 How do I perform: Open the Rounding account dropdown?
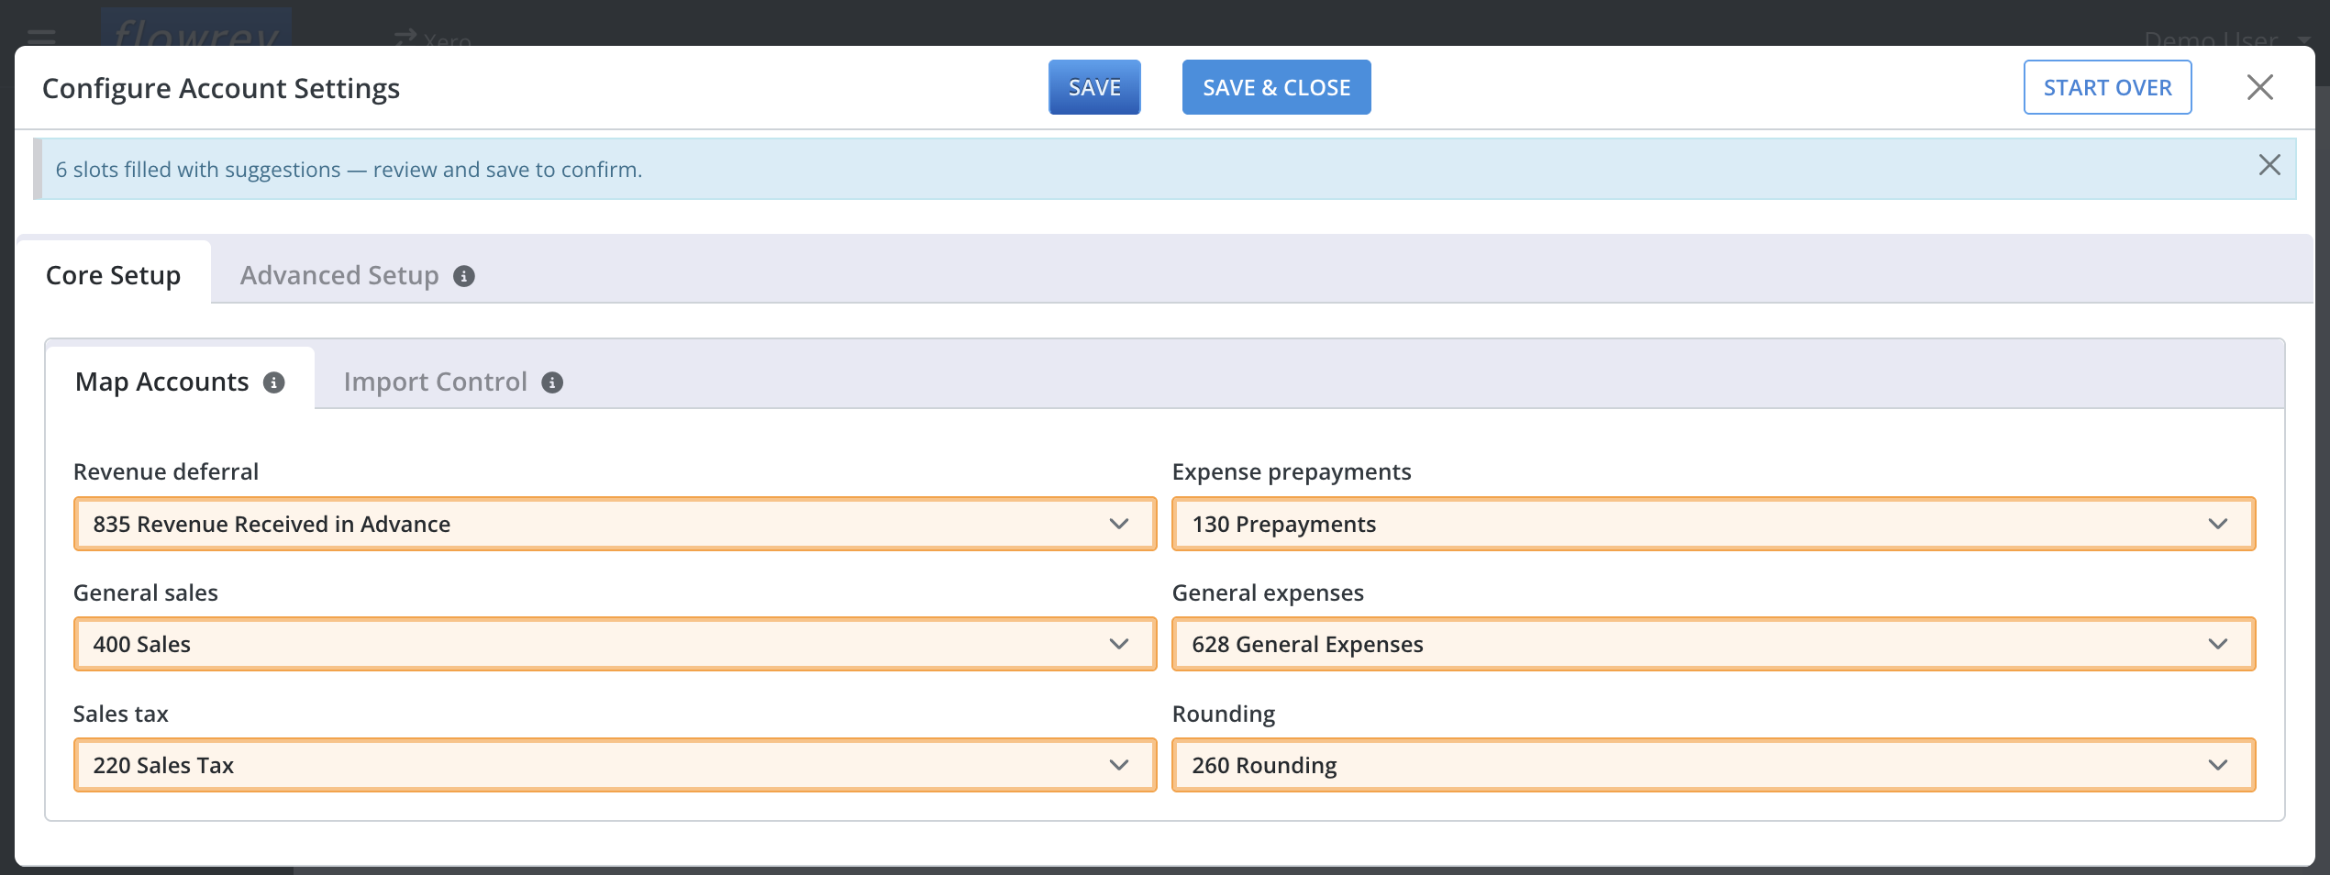(x=1714, y=765)
